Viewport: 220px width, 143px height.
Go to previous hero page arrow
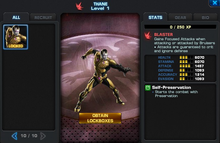point(15,136)
